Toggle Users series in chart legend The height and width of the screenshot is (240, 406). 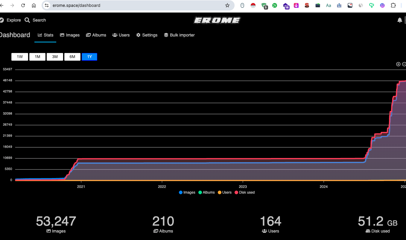[225, 192]
